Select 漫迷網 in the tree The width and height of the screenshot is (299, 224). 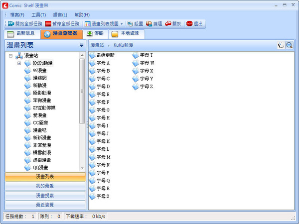click(40, 78)
